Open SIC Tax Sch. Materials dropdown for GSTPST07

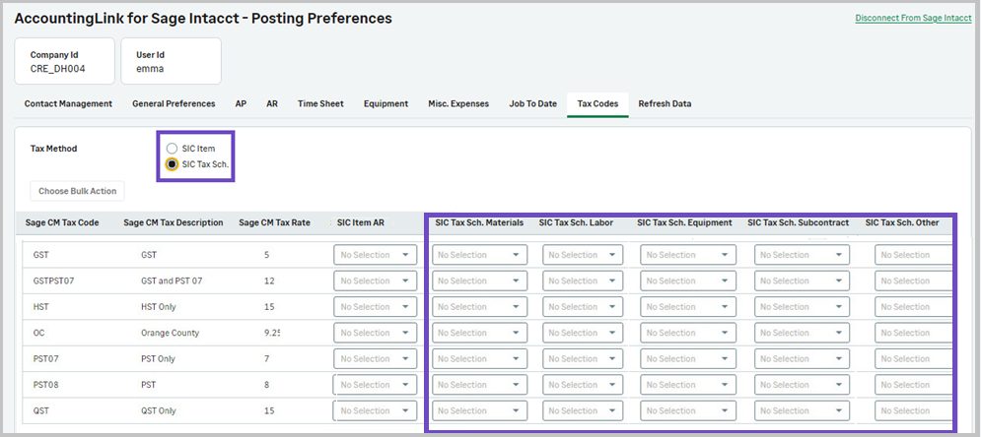tap(479, 281)
